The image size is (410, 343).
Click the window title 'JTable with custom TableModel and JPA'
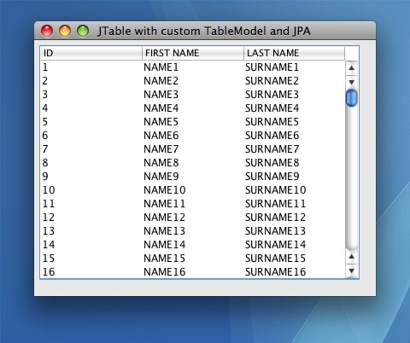click(204, 31)
